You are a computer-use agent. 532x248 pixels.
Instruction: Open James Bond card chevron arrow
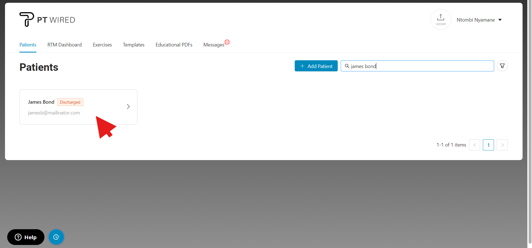coord(128,107)
